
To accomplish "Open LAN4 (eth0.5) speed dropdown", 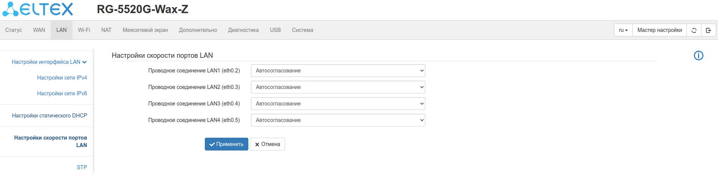I will coord(338,120).
